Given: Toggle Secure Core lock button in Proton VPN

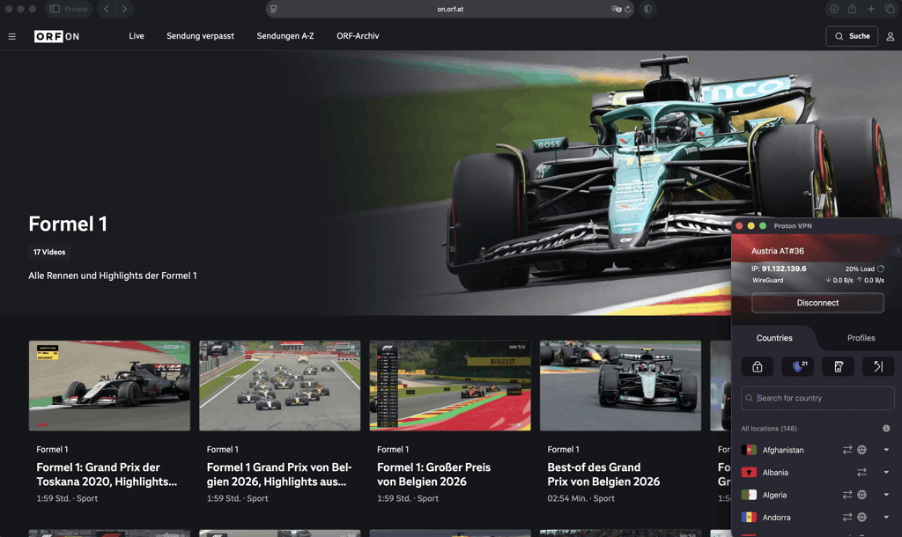Looking at the screenshot, I should [x=757, y=366].
